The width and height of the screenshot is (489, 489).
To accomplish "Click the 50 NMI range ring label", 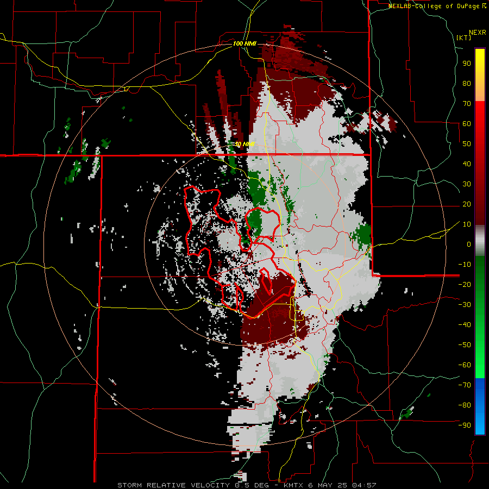I will click(244, 144).
